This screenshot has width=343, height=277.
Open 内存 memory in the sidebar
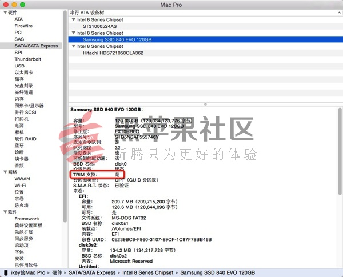coord(19,99)
